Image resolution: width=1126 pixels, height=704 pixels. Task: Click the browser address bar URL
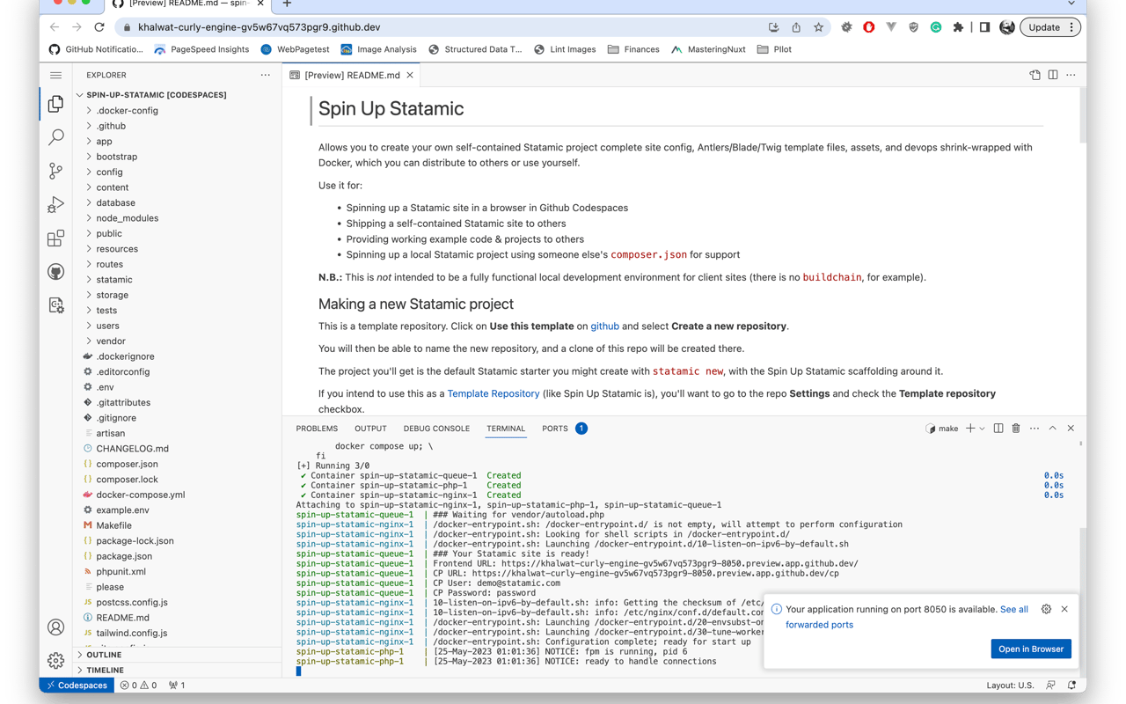pos(260,27)
